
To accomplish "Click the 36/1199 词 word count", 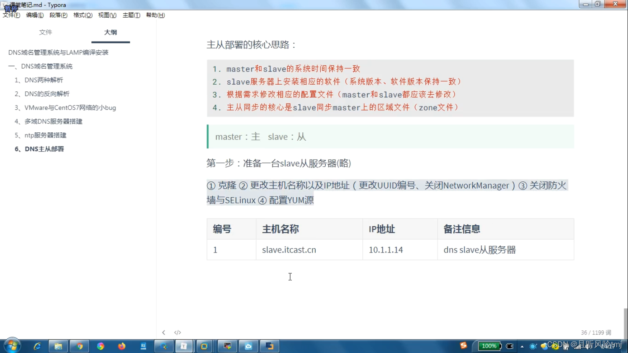I will (596, 332).
